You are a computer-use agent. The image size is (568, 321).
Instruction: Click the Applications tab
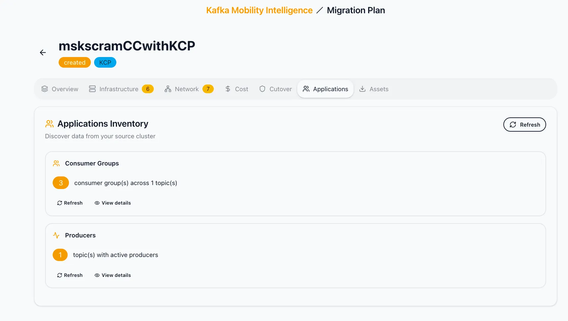coord(325,89)
